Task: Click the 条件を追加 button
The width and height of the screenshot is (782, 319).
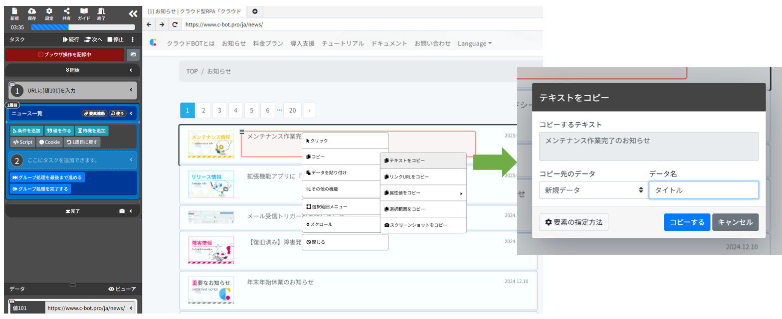Action: coord(26,131)
